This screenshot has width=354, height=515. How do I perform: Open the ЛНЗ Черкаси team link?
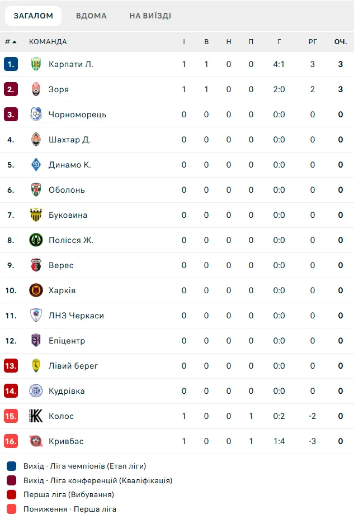click(x=76, y=316)
